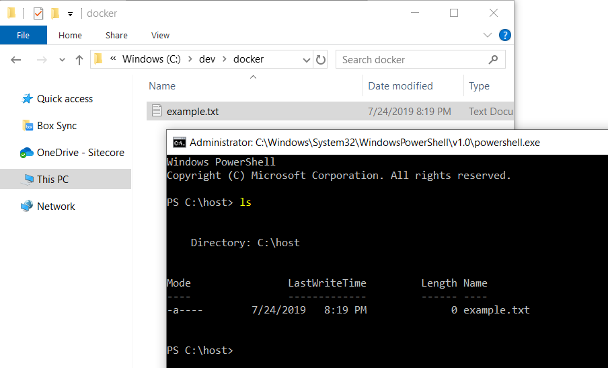Viewport: 608px width, 368px height.
Task: Click the last PS C:\host> prompt
Action: click(200, 350)
